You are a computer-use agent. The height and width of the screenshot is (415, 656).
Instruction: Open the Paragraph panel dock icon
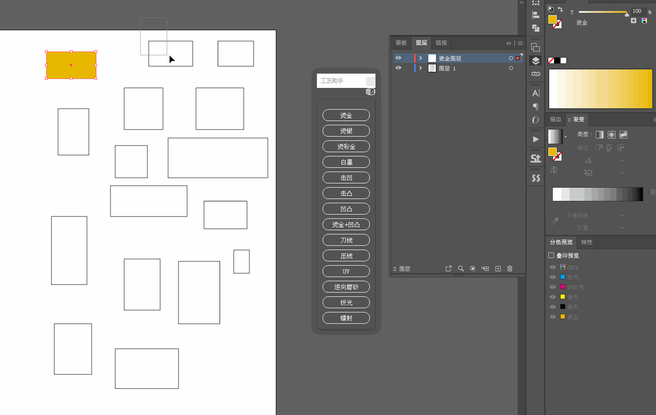pos(536,106)
